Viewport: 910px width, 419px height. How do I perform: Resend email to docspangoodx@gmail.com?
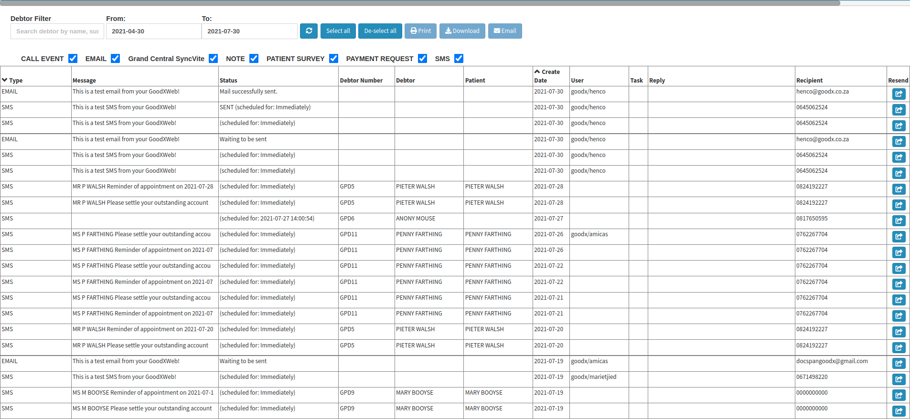pyautogui.click(x=899, y=364)
